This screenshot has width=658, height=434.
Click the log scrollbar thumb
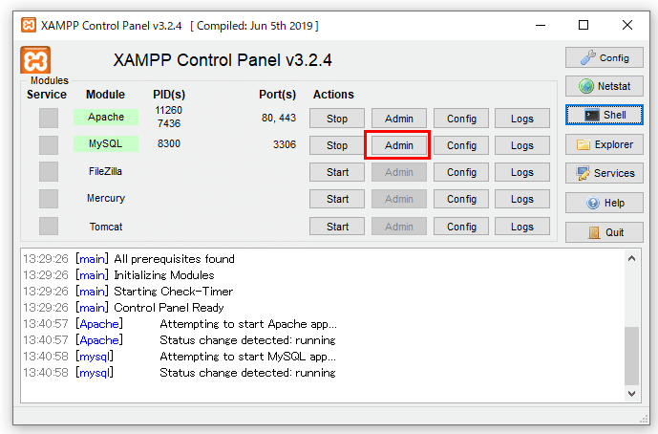click(x=631, y=356)
